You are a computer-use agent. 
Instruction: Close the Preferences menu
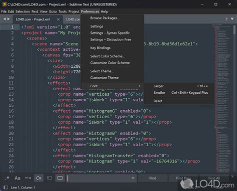coord(90,11)
